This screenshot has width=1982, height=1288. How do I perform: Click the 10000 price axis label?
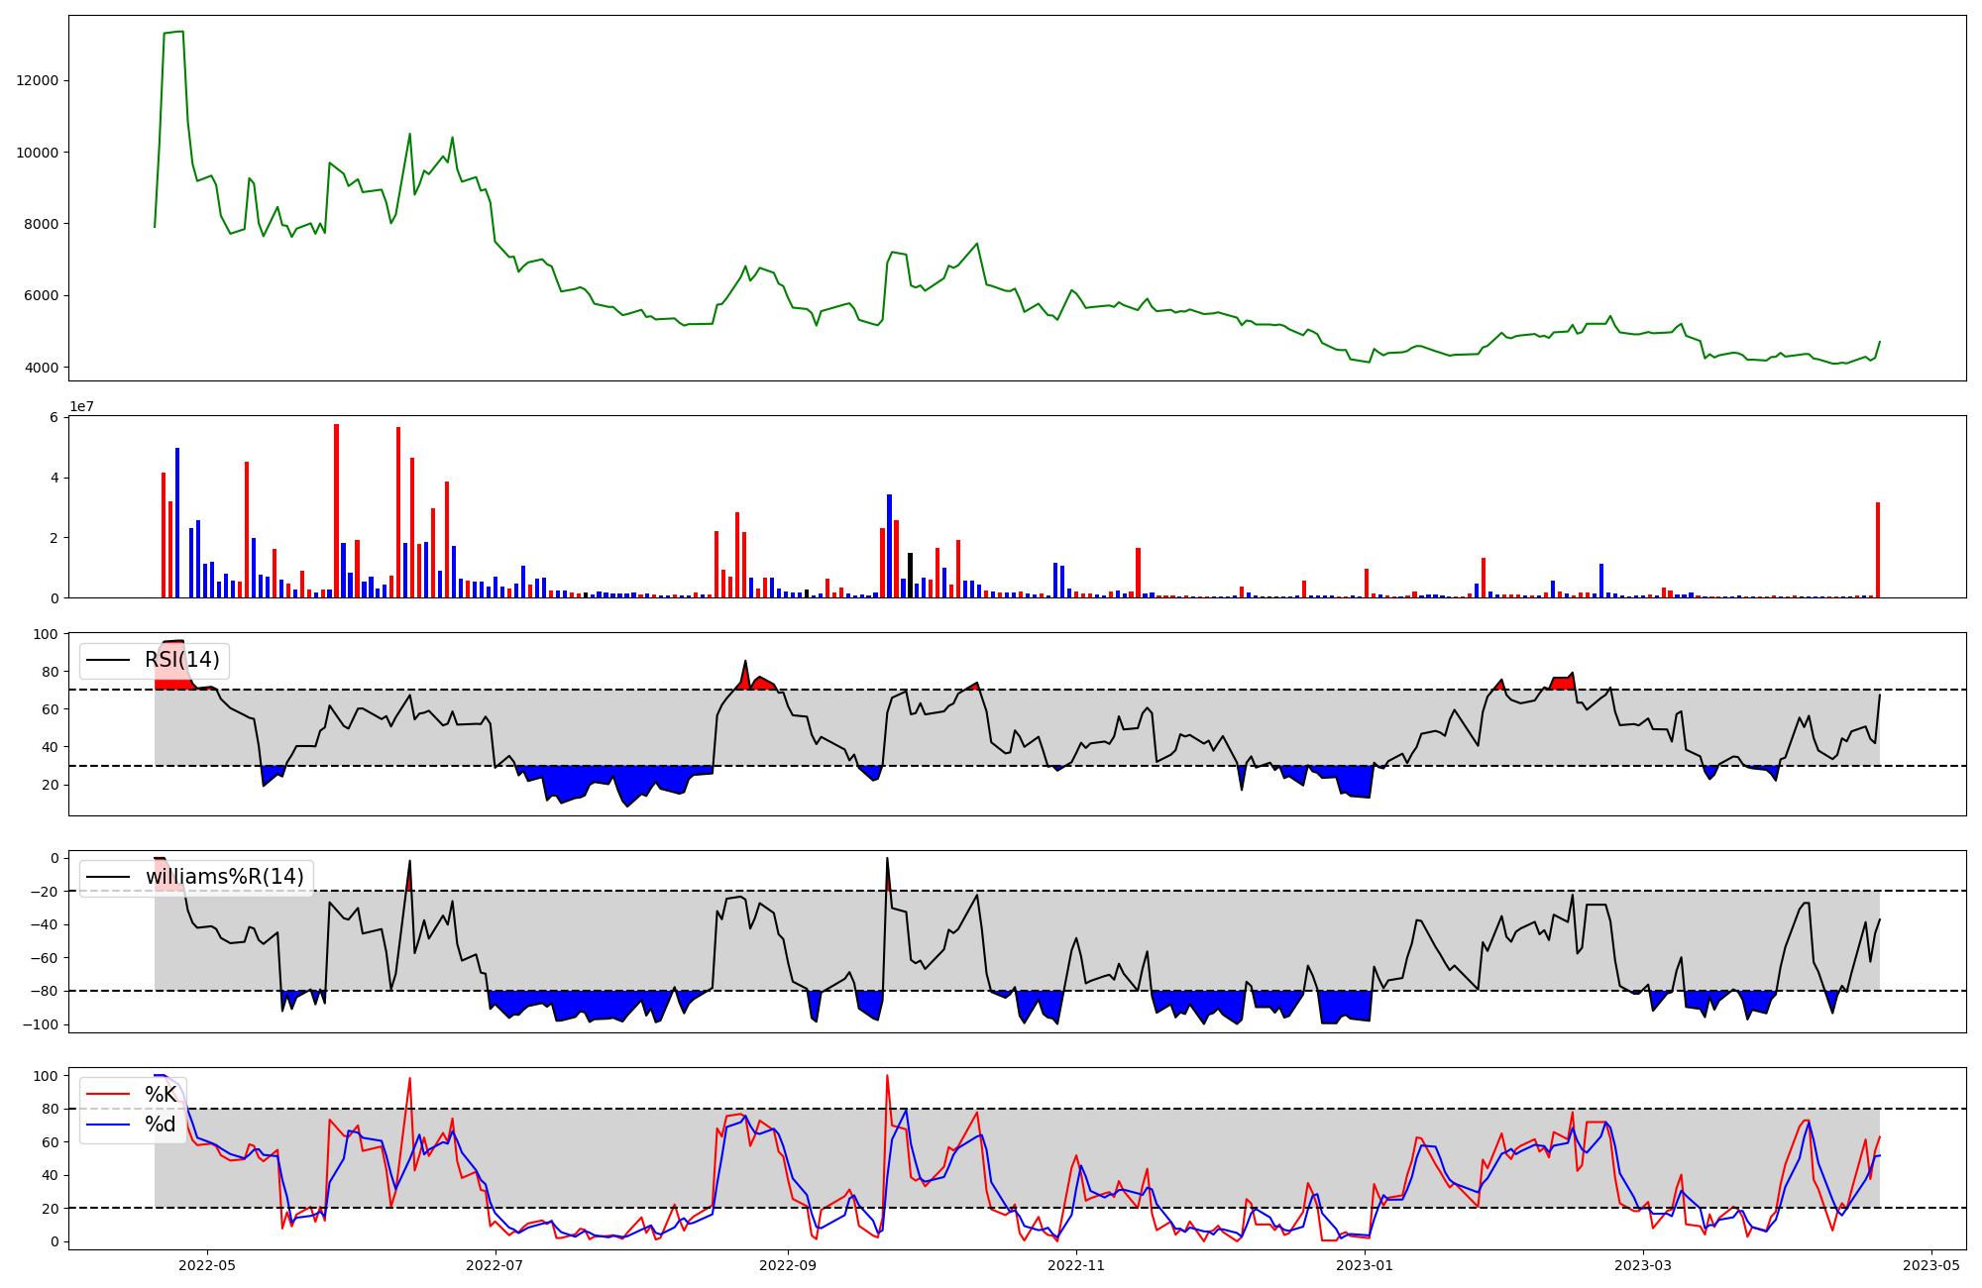pyautogui.click(x=39, y=153)
